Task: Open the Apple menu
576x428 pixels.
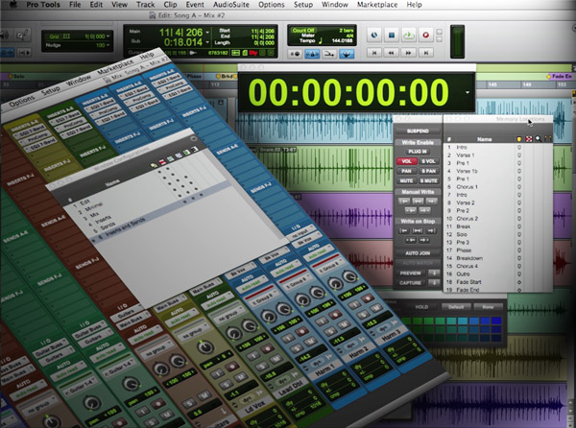Action: [x=12, y=5]
